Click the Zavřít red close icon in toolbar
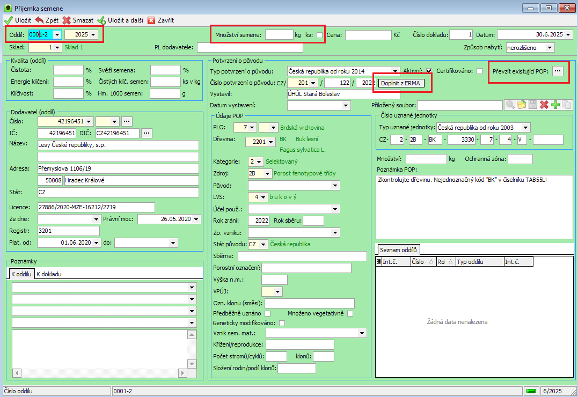The width and height of the screenshot is (578, 397). [151, 20]
